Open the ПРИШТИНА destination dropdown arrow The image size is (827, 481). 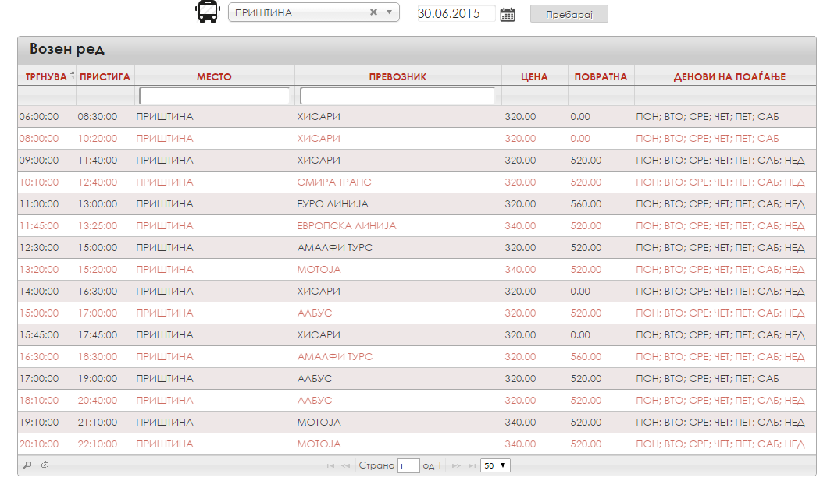389,12
